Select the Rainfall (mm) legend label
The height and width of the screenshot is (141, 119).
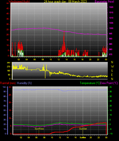(x=8, y=83)
